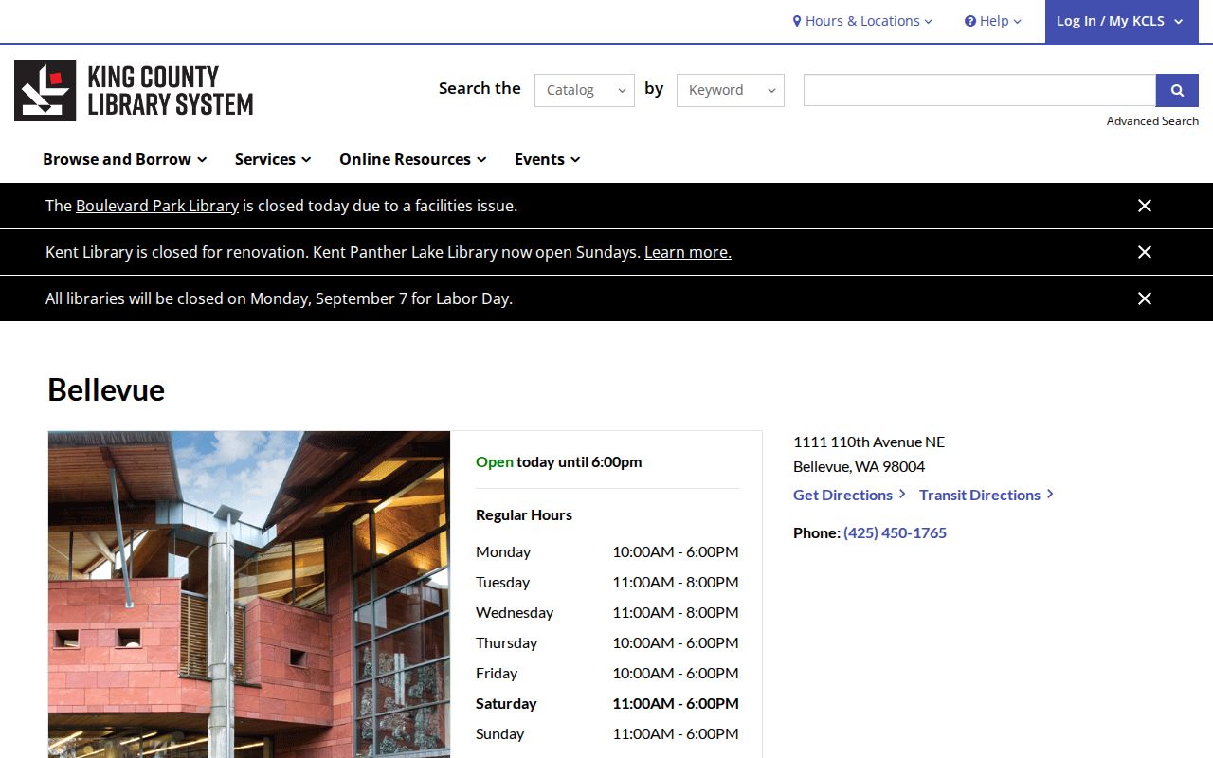Click the Learn more link
1213x758 pixels.
pos(688,252)
